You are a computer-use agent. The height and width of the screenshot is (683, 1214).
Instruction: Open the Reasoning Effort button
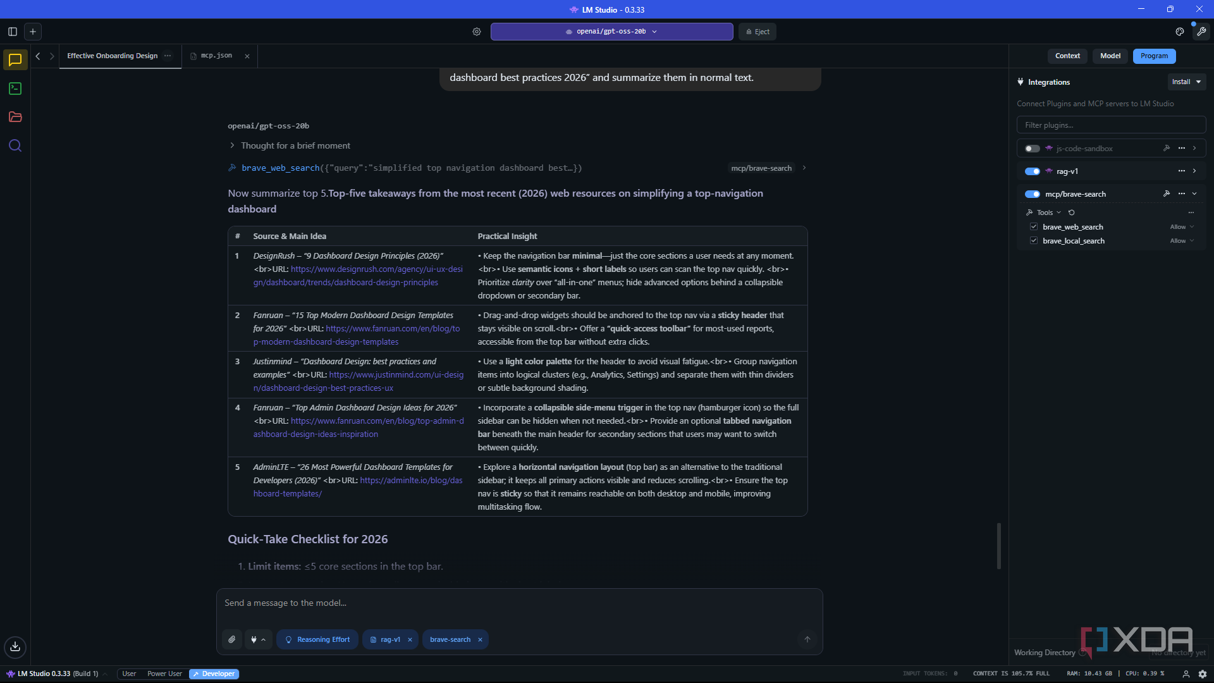(317, 639)
